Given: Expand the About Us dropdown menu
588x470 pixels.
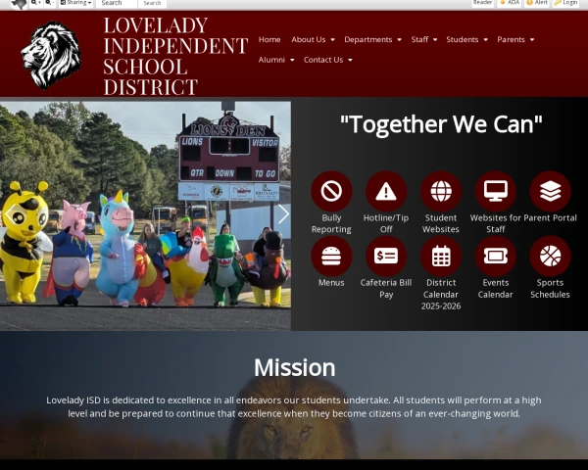Looking at the screenshot, I should pos(313,39).
